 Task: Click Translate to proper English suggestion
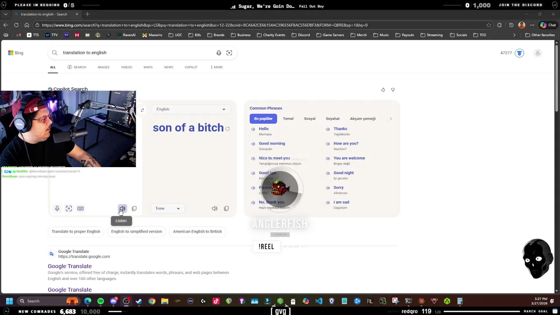[x=76, y=231]
